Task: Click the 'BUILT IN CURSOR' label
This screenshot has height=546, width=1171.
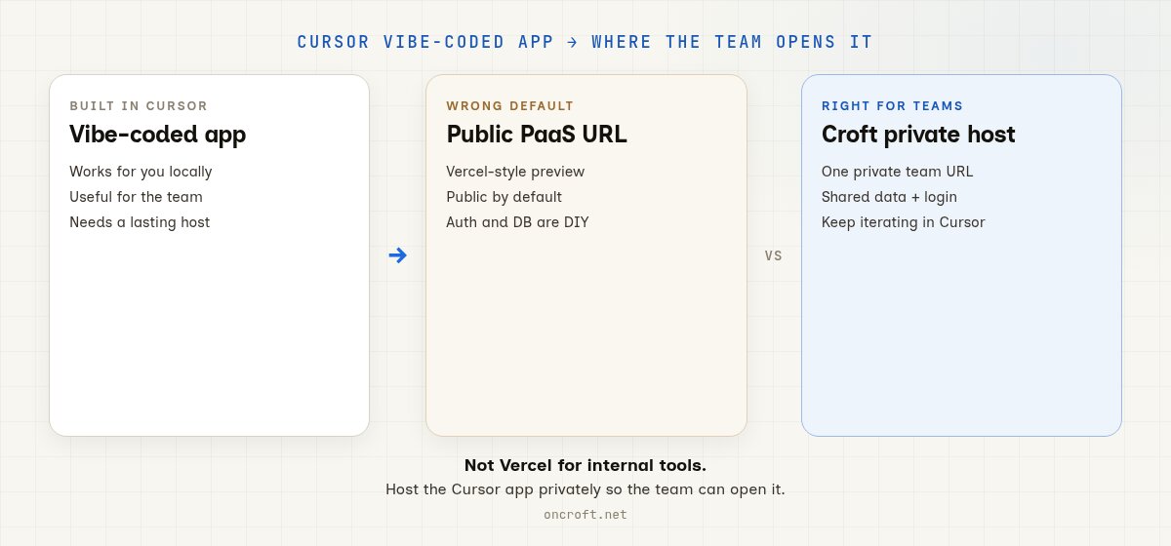Action: [139, 105]
